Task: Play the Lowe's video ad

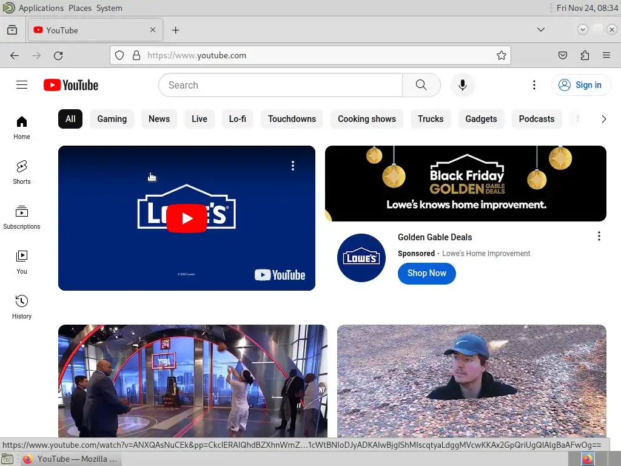Action: pyautogui.click(x=187, y=218)
